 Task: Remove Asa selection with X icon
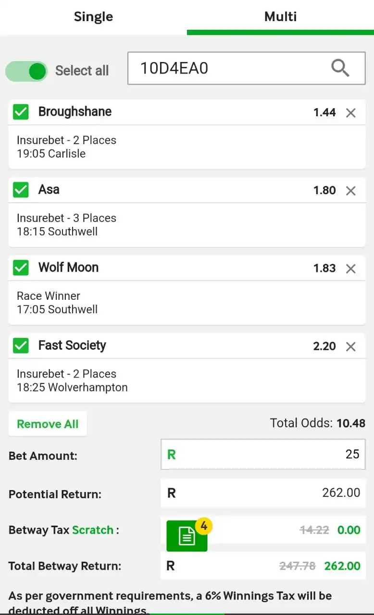point(351,191)
